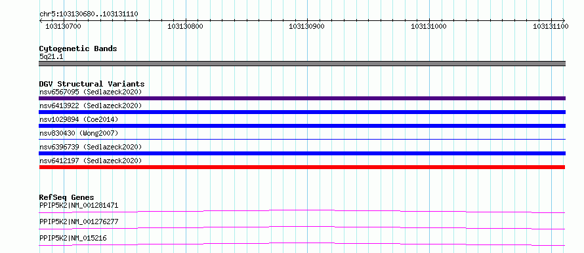The height and width of the screenshot is (253, 584).
Task: Click the red nsv6412197 variant bar
Action: coord(302,167)
